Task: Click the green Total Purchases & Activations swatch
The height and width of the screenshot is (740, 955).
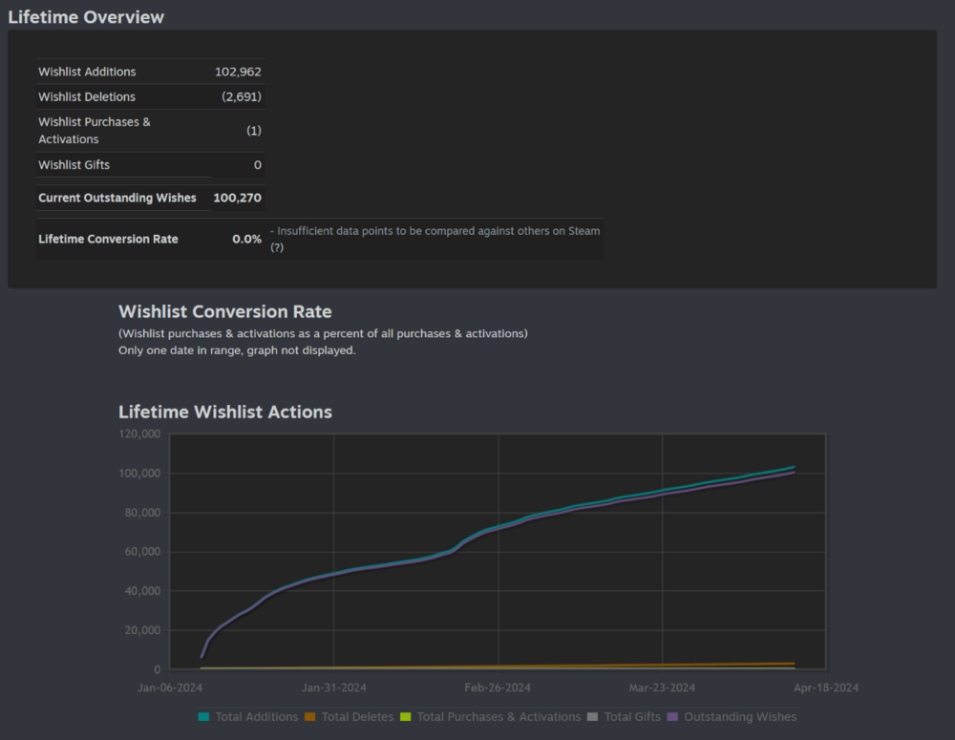Action: coord(406,717)
